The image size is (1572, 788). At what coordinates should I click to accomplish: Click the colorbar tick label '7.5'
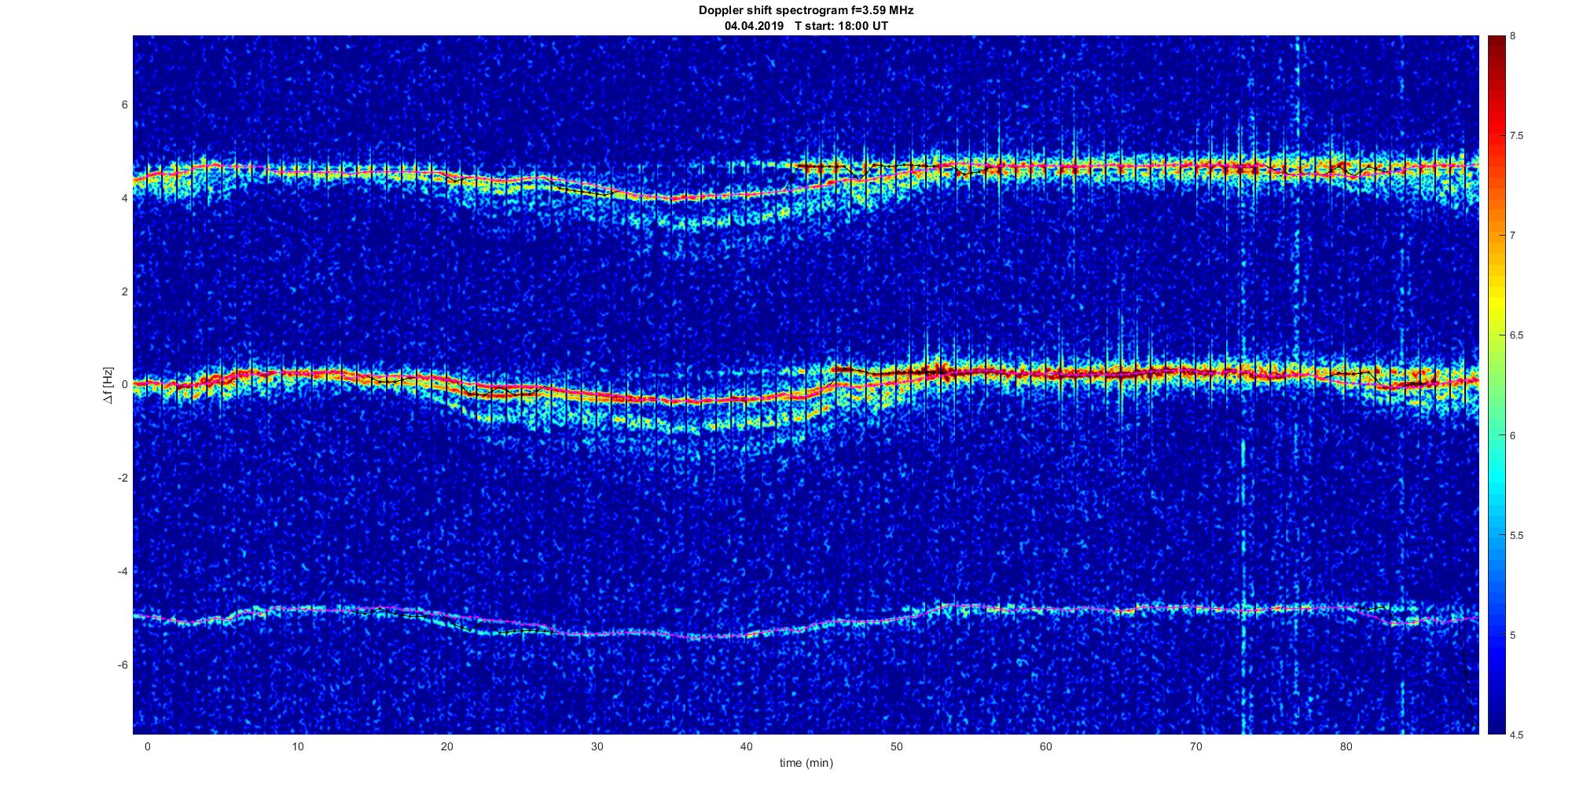pyautogui.click(x=1516, y=136)
